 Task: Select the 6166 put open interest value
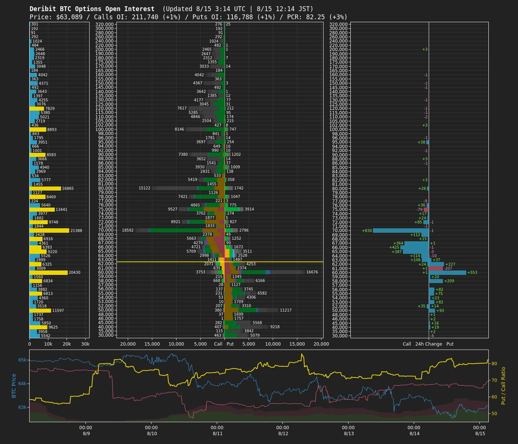[x=260, y=280]
